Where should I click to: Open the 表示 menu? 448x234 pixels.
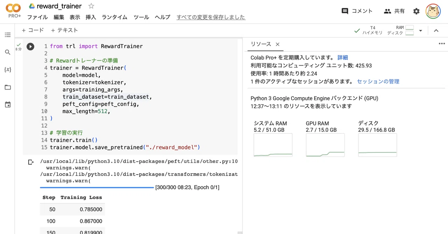pyautogui.click(x=75, y=17)
